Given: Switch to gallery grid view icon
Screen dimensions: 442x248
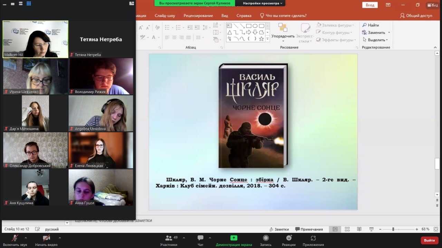Looking at the screenshot, I should (29, 3).
